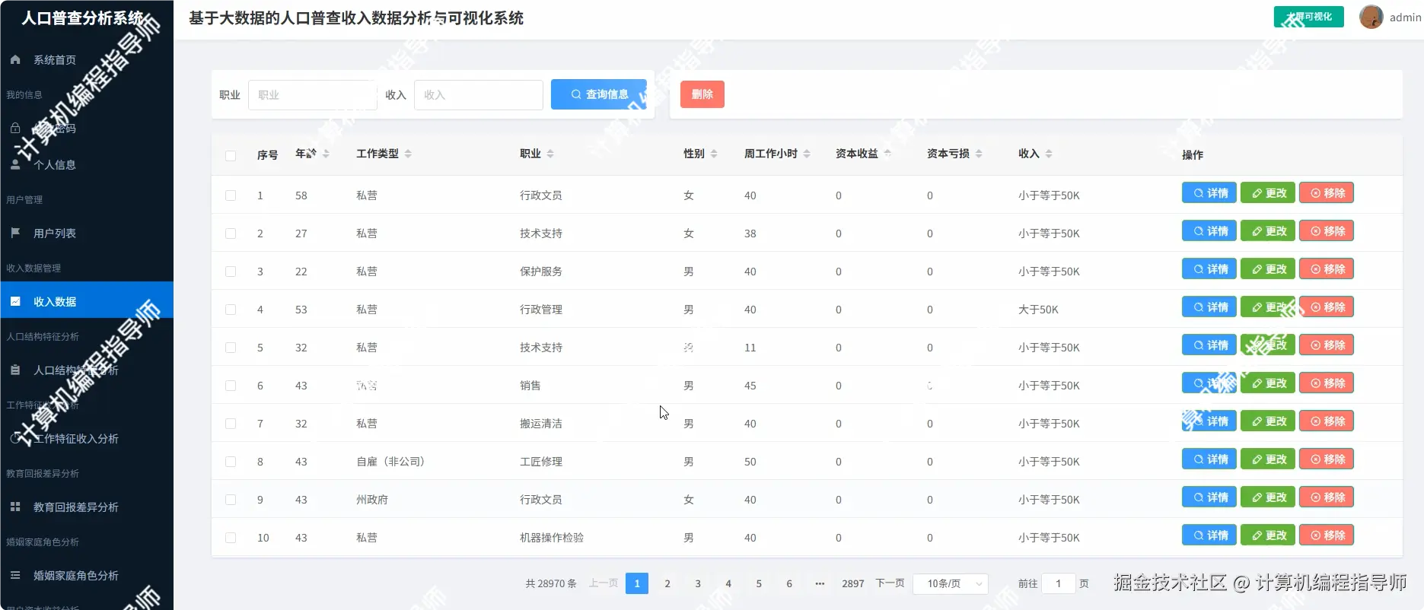The image size is (1424, 610).
Task: Click 更改 for row 9 州政府
Action: click(1268, 497)
